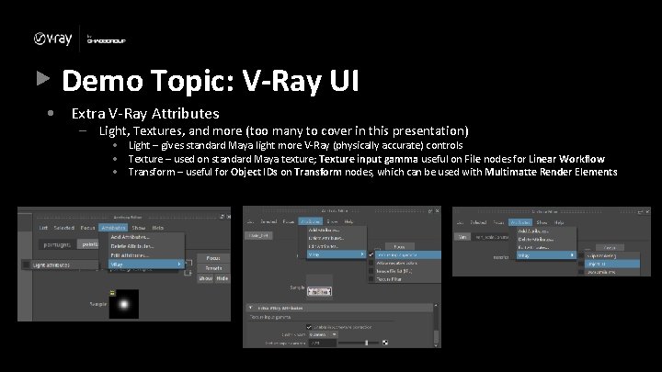This screenshot has width=662, height=372.
Task: Click the Focus button in light editor
Action: click(213, 258)
